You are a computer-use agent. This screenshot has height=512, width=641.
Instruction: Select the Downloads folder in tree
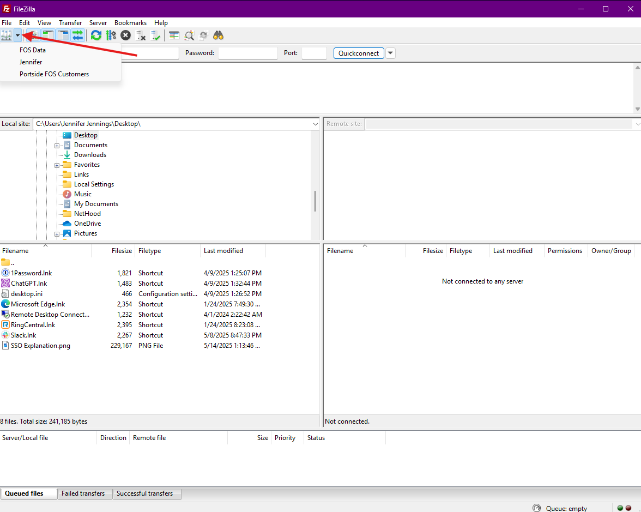90,155
